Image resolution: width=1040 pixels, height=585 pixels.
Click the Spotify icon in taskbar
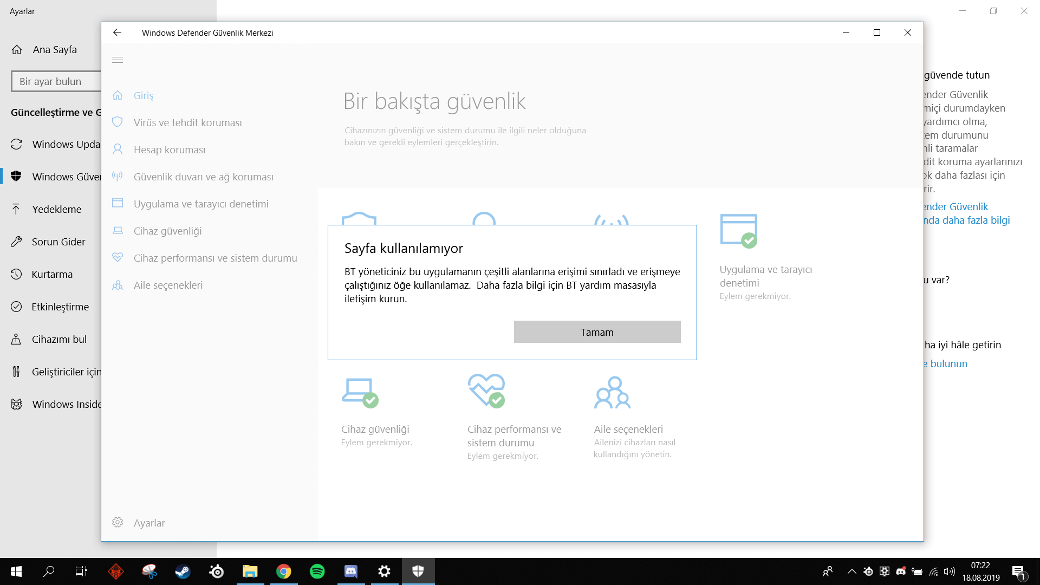pyautogui.click(x=317, y=571)
